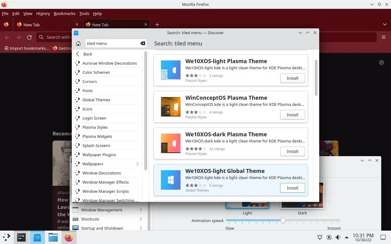Open the Cursors category
The image size is (391, 244).
[x=107, y=81]
